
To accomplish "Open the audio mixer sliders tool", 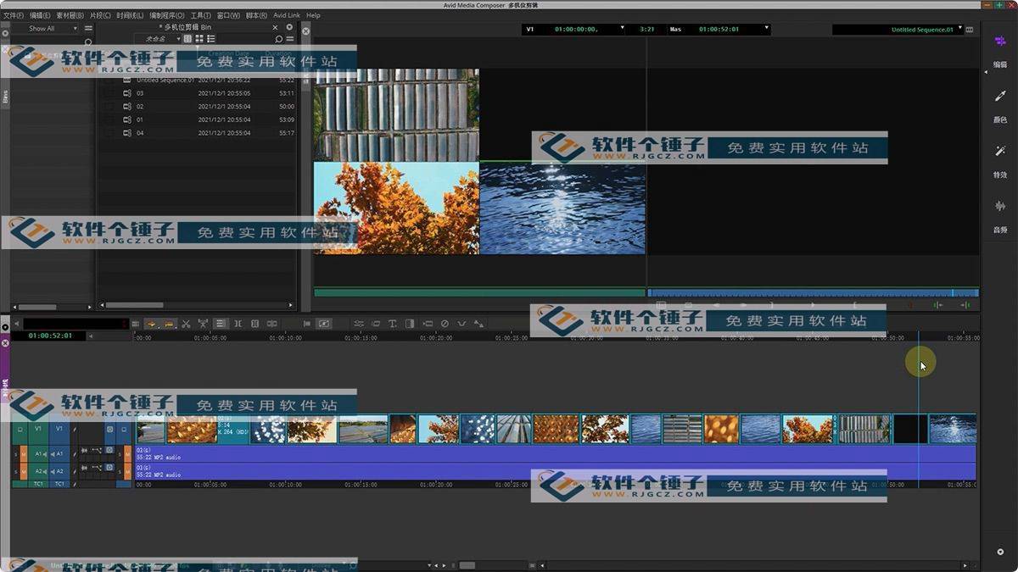I will point(359,323).
